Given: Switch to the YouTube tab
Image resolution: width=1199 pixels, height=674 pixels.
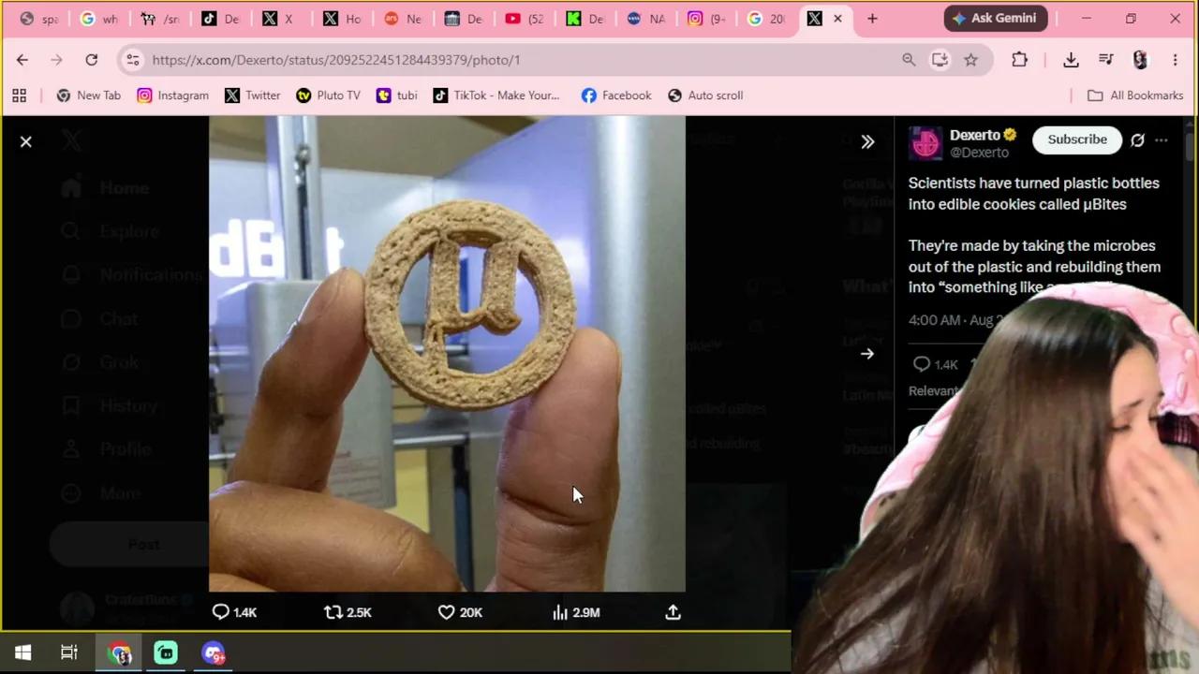Looking at the screenshot, I should point(524,19).
